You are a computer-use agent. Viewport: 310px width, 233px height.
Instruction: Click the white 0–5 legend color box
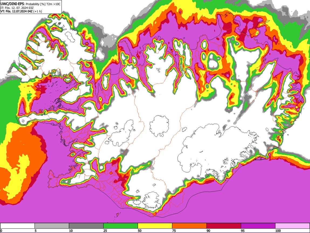(x=18, y=226)
